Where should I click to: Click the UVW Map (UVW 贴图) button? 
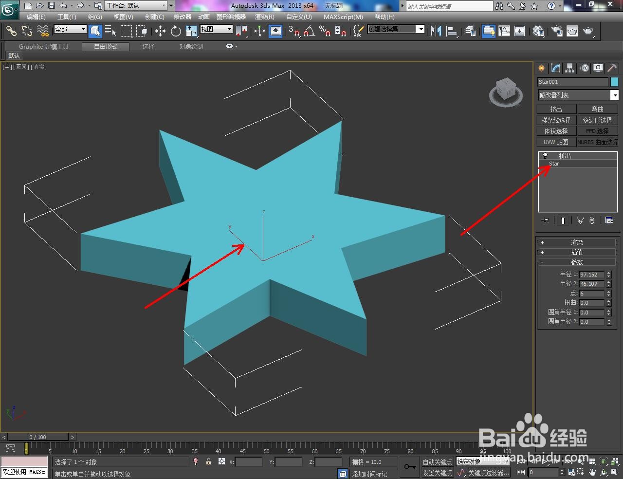[556, 142]
